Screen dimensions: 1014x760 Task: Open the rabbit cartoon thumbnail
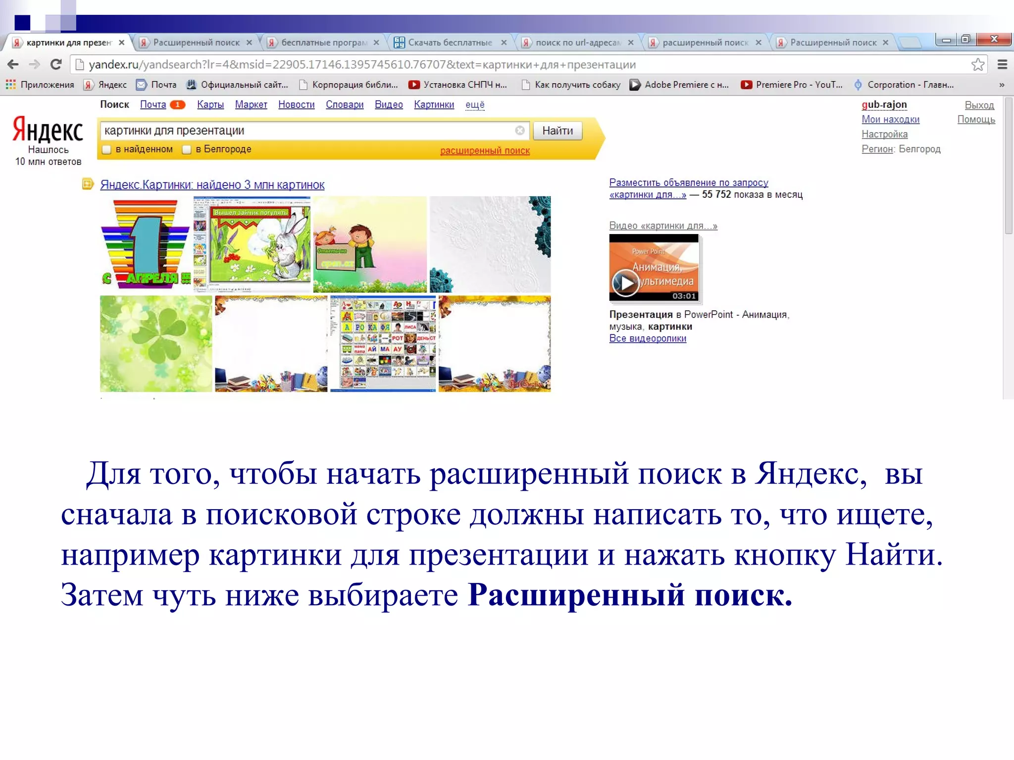[x=252, y=244]
